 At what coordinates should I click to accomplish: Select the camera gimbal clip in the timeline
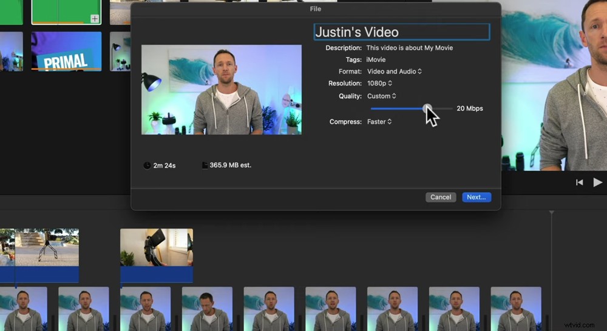(x=157, y=255)
